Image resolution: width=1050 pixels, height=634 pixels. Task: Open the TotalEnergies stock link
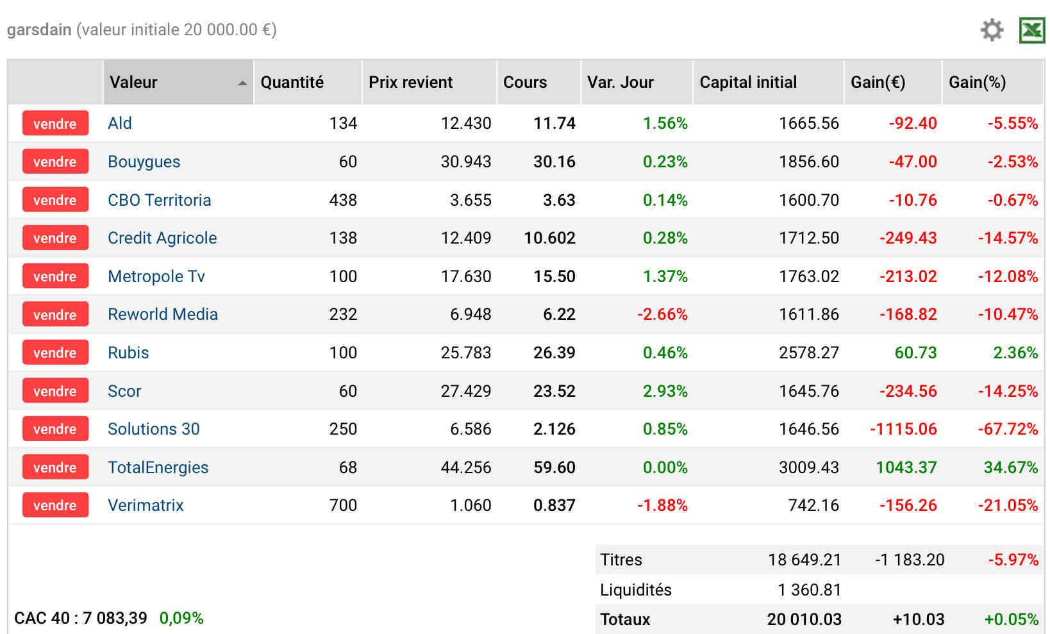[x=158, y=467]
